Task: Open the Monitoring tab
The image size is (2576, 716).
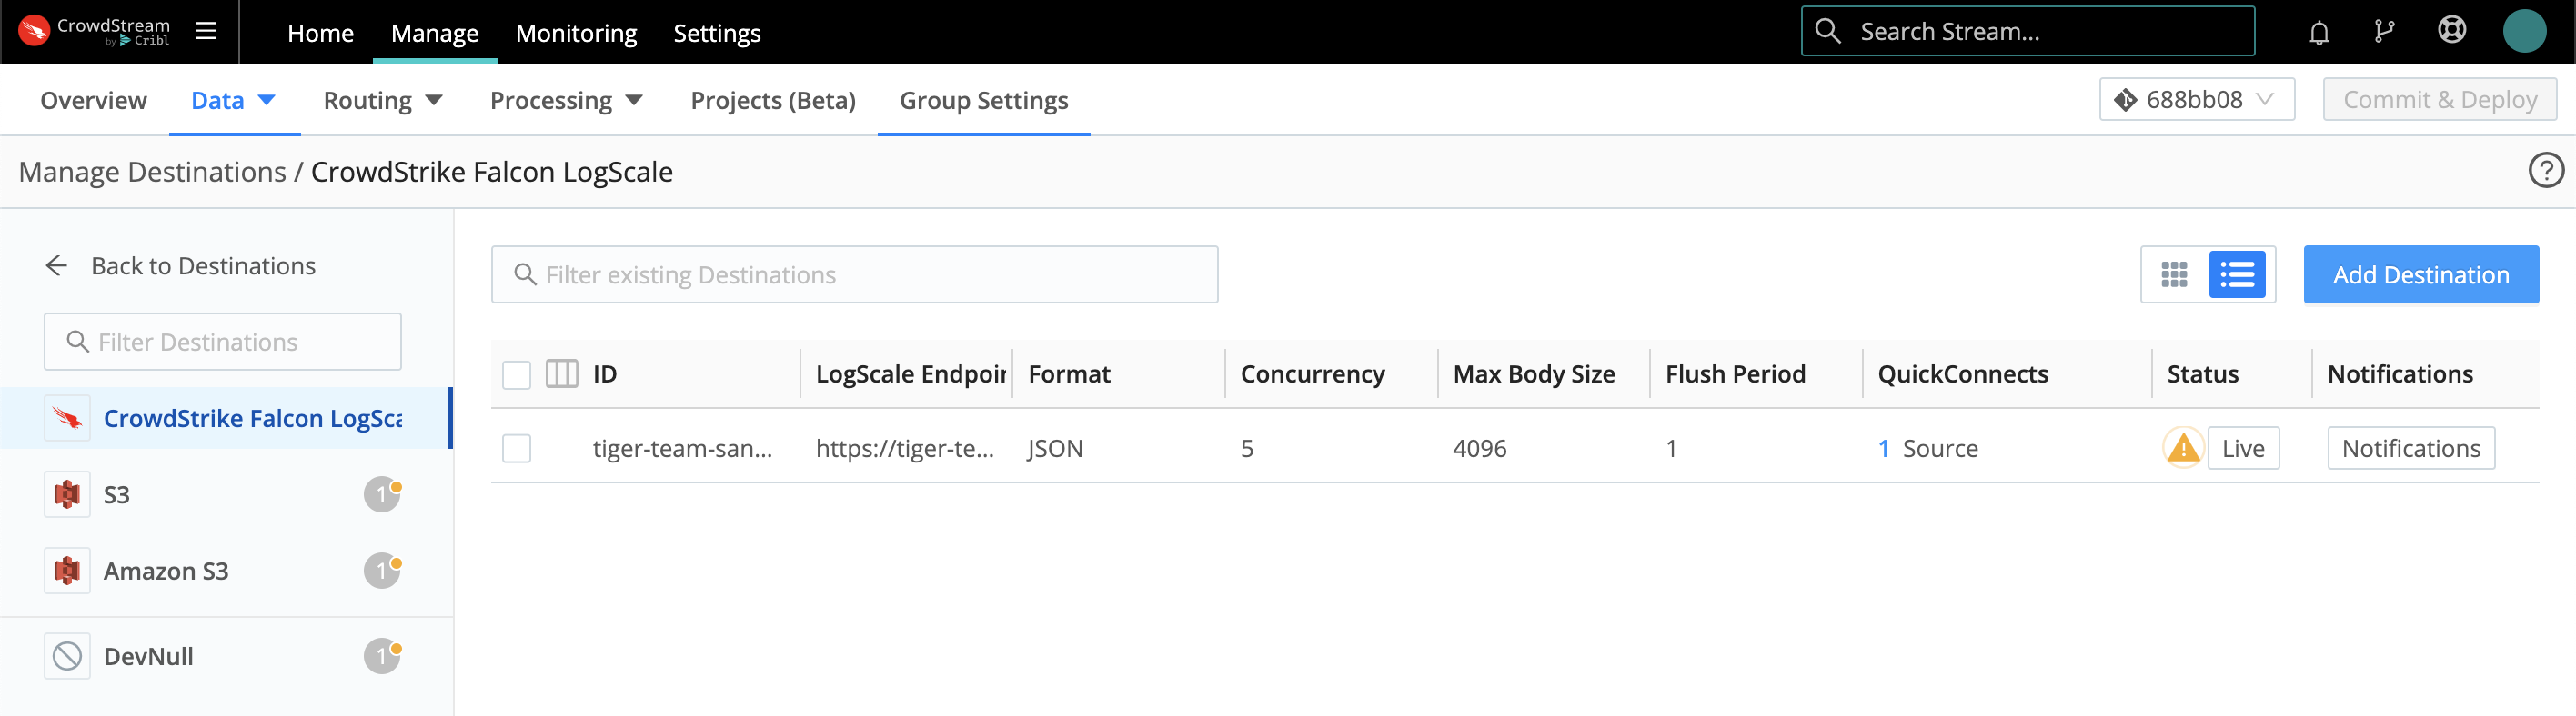Action: coord(576,33)
